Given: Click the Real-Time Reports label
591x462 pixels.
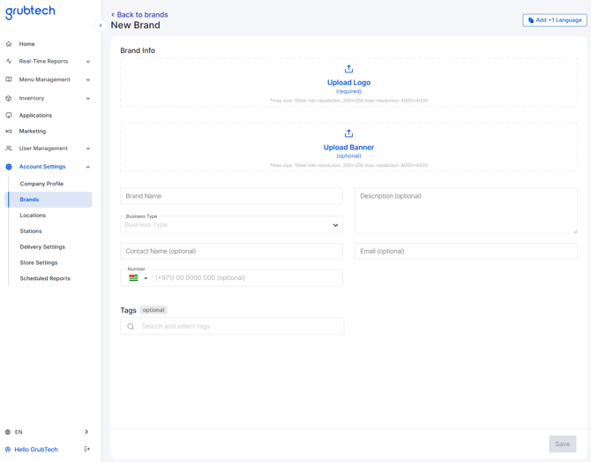Looking at the screenshot, I should point(44,61).
